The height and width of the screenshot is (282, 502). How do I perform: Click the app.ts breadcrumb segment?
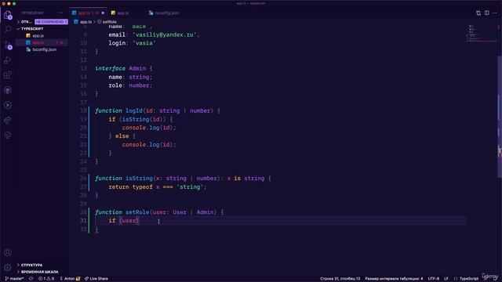coord(85,22)
